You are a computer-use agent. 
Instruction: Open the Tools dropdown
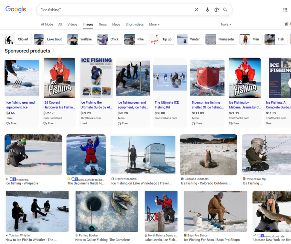click(x=226, y=24)
